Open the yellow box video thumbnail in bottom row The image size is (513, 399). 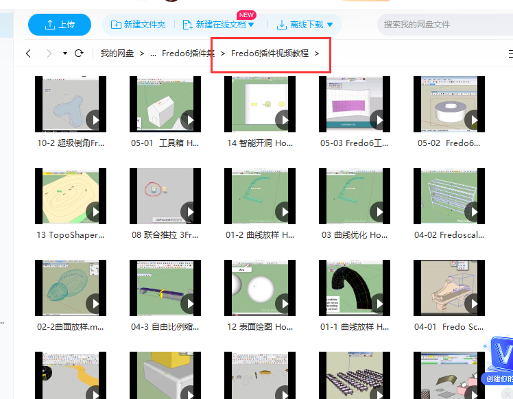[x=165, y=375]
